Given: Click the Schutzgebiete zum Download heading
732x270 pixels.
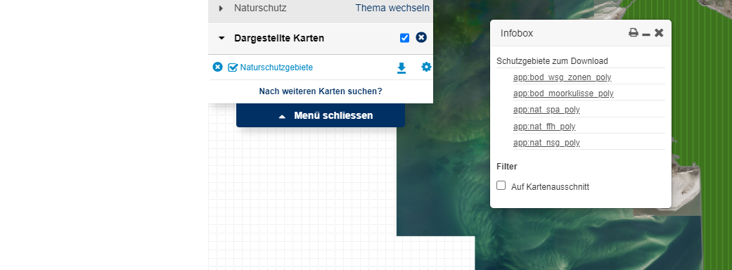Looking at the screenshot, I should [x=552, y=61].
